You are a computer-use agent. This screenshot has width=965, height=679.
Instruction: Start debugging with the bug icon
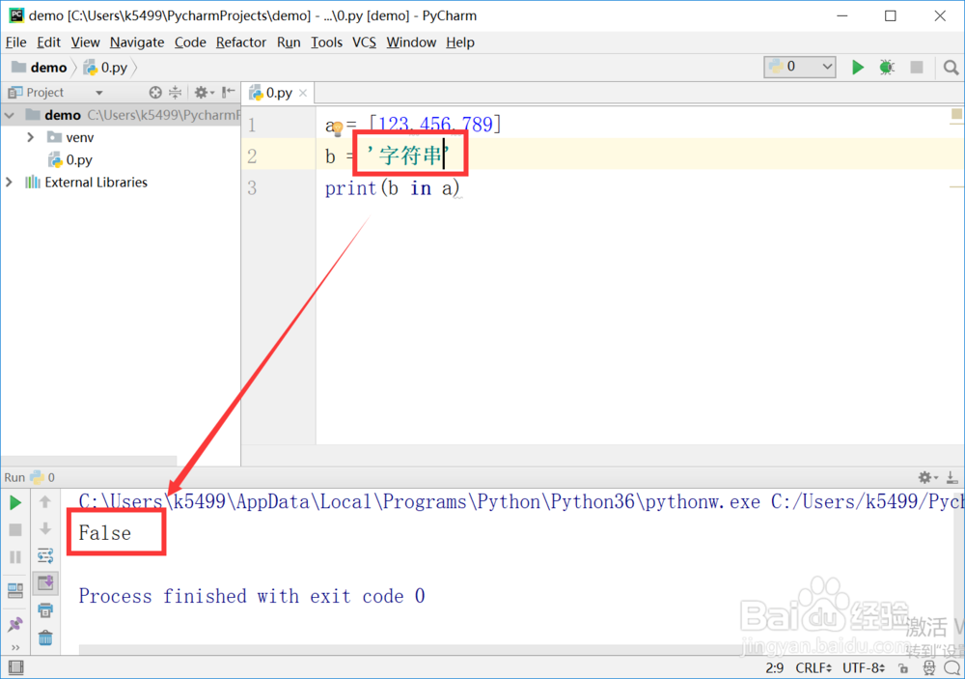[x=887, y=68]
